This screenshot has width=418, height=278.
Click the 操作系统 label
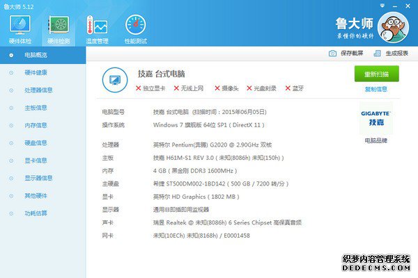pos(114,125)
